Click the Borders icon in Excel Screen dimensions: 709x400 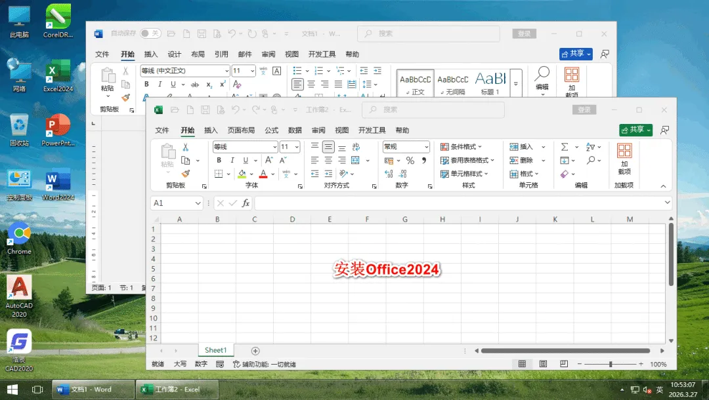pos(219,174)
